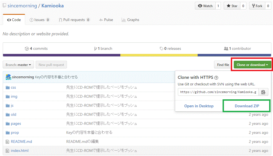This screenshot has height=156, width=273.
Task: Open README.md file
Action: [21, 141]
